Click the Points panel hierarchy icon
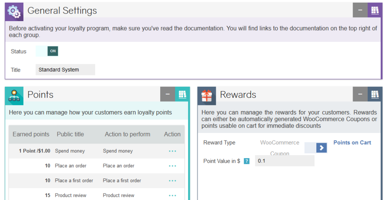The height and width of the screenshot is (200, 387). tap(14, 96)
